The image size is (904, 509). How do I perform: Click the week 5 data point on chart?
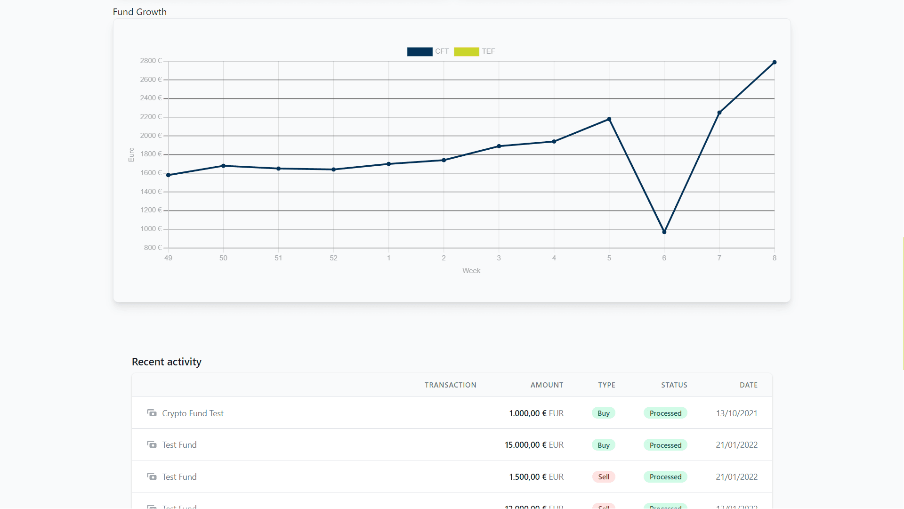coord(609,119)
